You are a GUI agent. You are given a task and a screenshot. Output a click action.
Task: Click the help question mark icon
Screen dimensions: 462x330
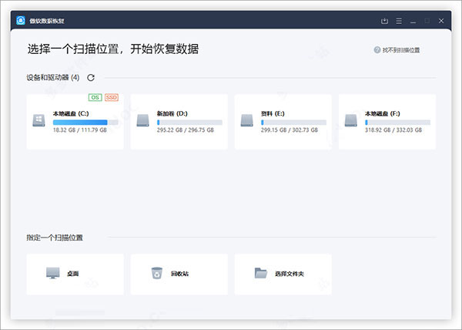coord(377,50)
